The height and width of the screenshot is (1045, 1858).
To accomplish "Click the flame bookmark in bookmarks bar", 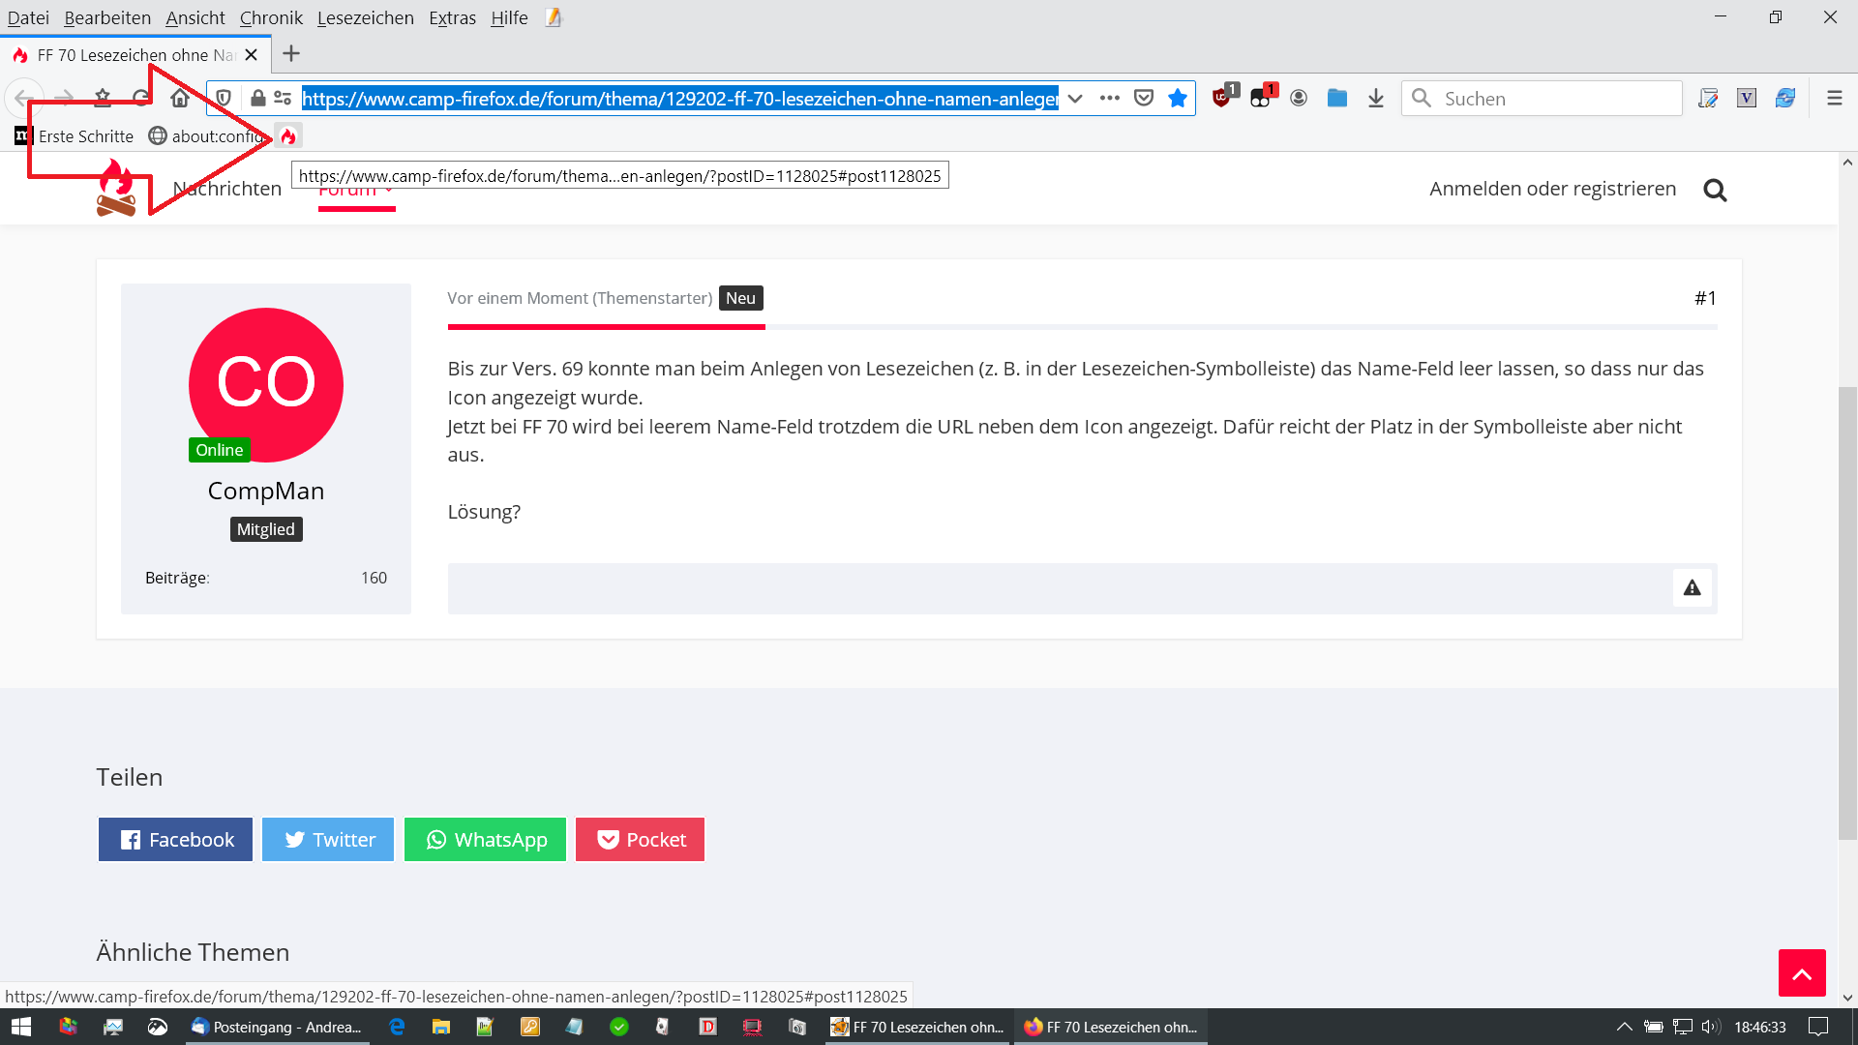I will (x=288, y=136).
